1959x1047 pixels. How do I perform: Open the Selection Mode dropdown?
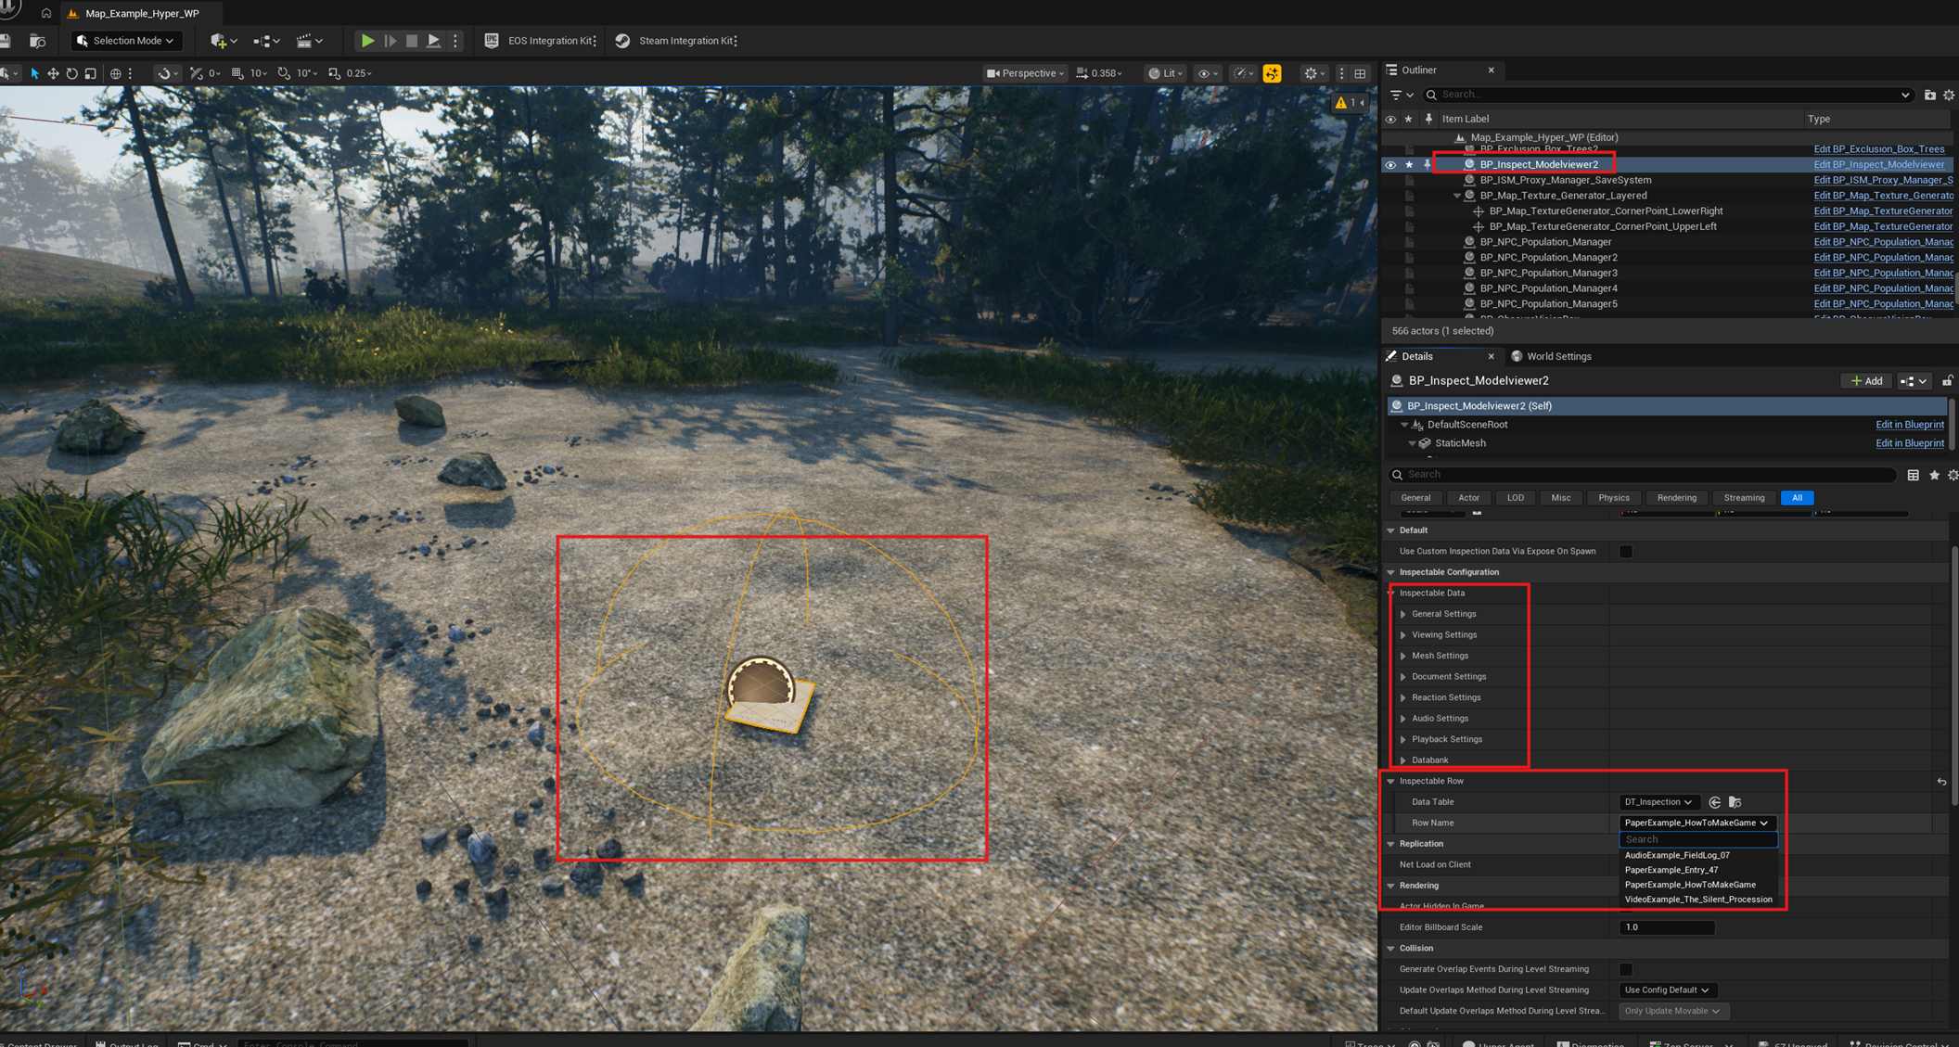[x=127, y=41]
